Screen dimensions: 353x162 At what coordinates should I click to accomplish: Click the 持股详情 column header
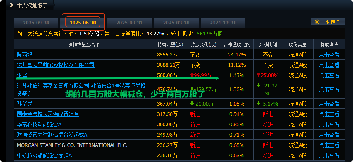pyautogui.click(x=329, y=45)
